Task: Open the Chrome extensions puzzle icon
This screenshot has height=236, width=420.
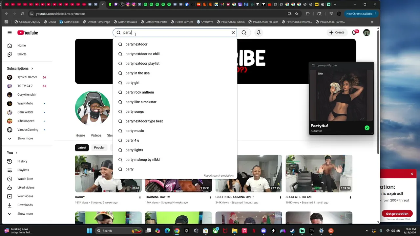Action: point(307,14)
